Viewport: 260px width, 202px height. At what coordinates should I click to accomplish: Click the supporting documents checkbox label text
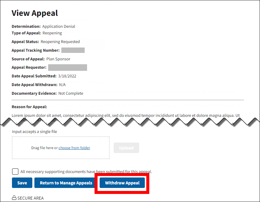coord(86,172)
